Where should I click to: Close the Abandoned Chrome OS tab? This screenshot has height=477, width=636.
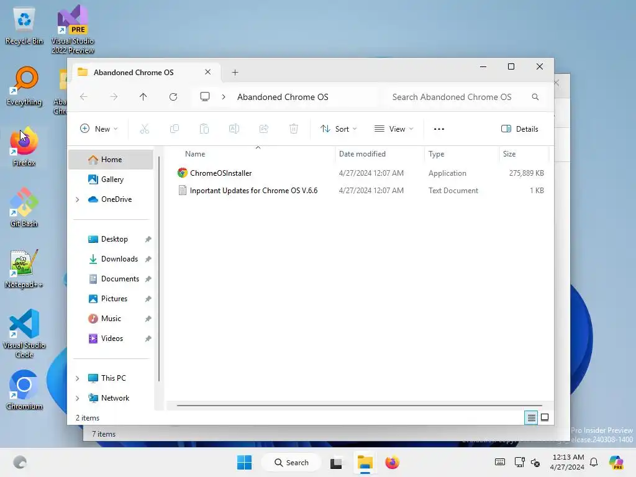tap(207, 72)
